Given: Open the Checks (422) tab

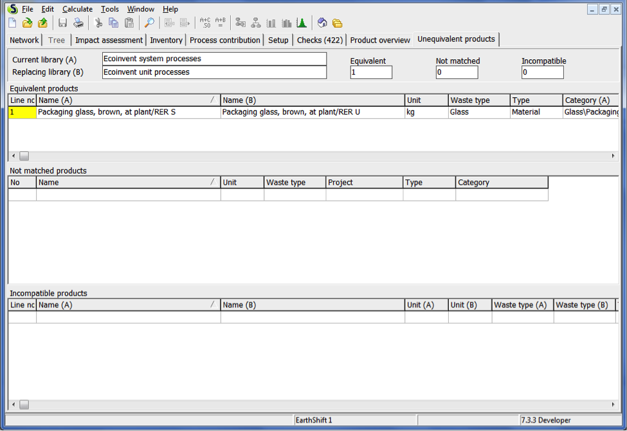Looking at the screenshot, I should (320, 40).
